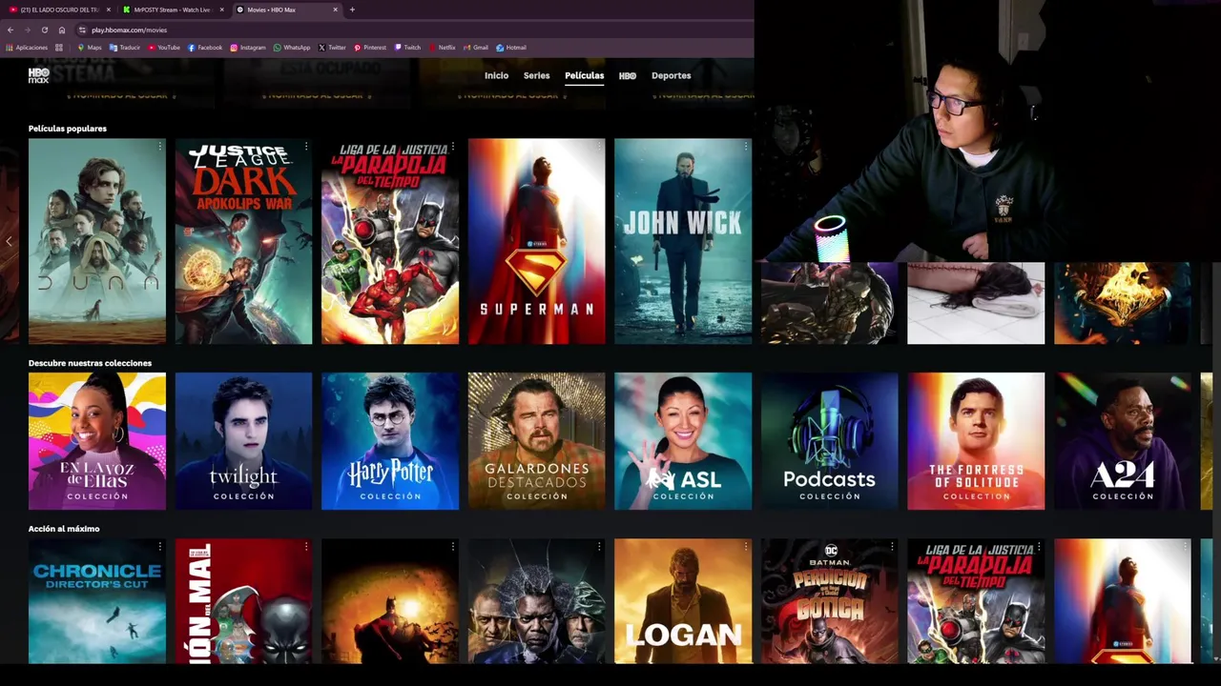
Task: Open options menu on popular-row Paradoja del Tiempo poster
Action: [452, 147]
